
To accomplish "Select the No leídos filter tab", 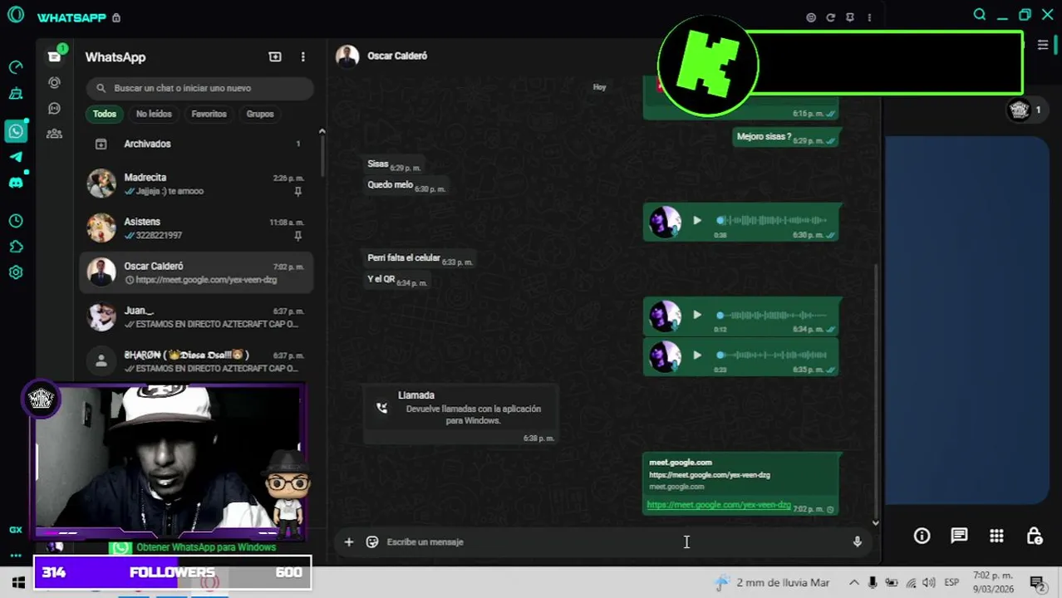I will [154, 114].
